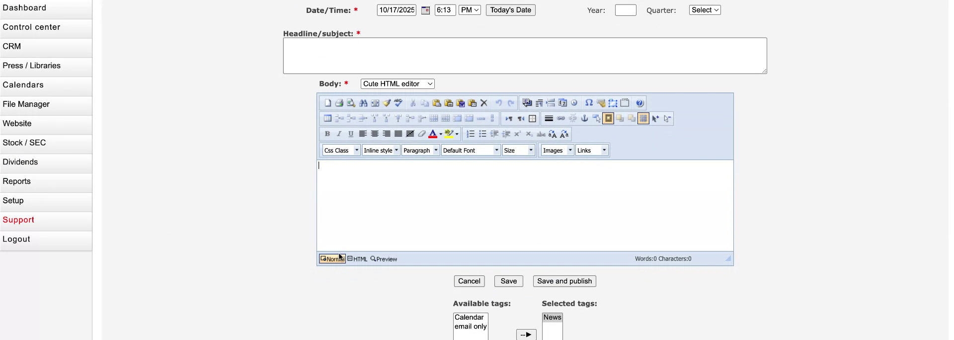This screenshot has height=340, width=954.
Task: Open the Links dropdown
Action: coord(592,150)
